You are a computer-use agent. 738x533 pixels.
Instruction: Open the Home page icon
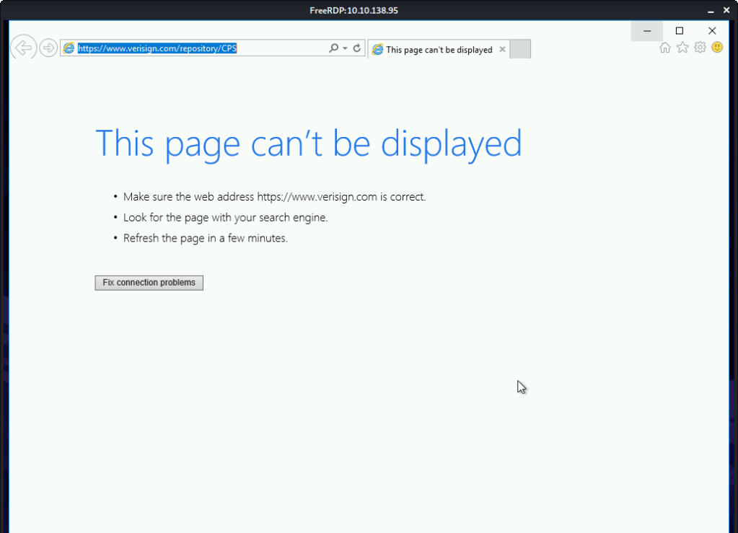pyautogui.click(x=665, y=48)
